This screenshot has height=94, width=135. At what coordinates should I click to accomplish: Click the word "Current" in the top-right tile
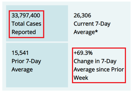click(84, 24)
